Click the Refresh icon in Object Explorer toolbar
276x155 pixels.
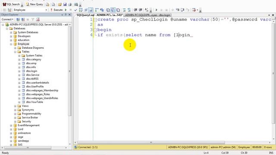pos(38,19)
